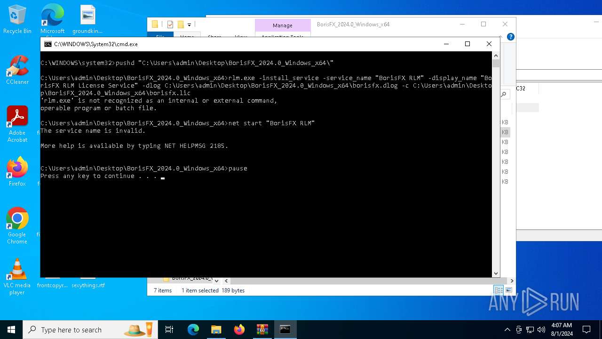The image size is (602, 339).
Task: Open WinRAR from the taskbar
Action: pyautogui.click(x=262, y=330)
